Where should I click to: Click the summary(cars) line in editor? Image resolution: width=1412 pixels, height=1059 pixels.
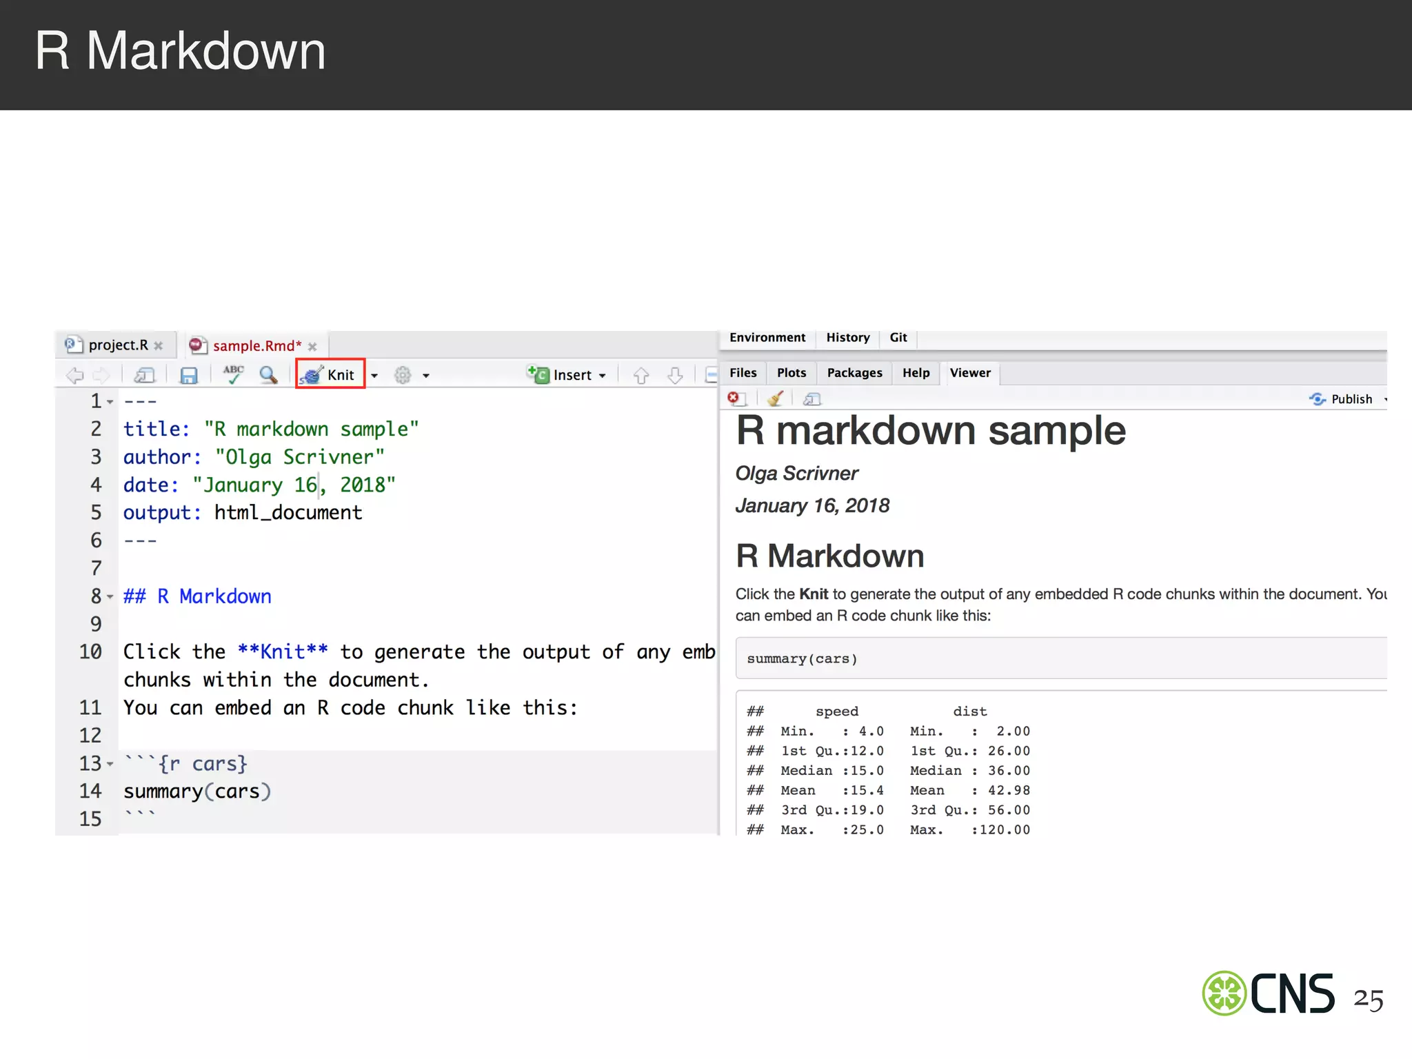tap(197, 791)
